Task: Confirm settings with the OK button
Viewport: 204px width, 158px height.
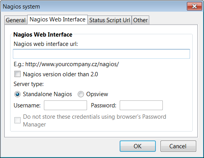Action: click(138, 146)
